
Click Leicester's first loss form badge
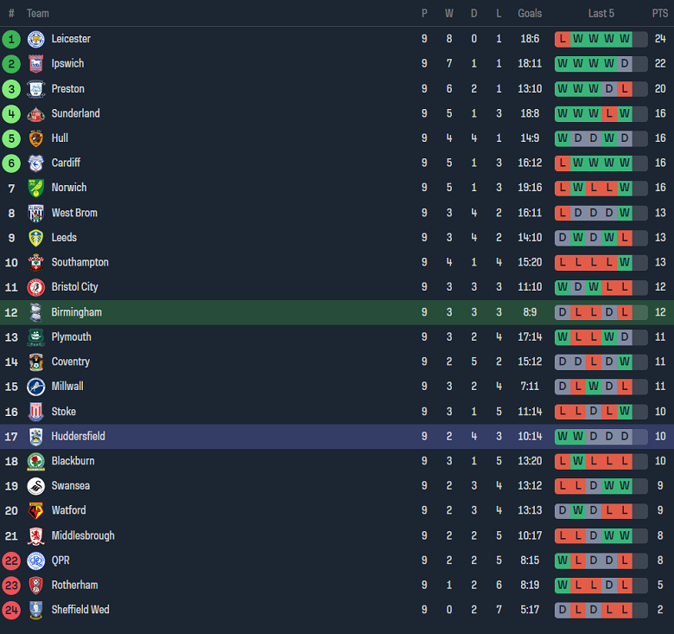563,39
